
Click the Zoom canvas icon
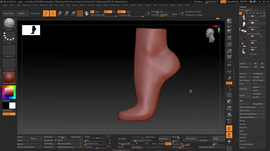point(229,38)
